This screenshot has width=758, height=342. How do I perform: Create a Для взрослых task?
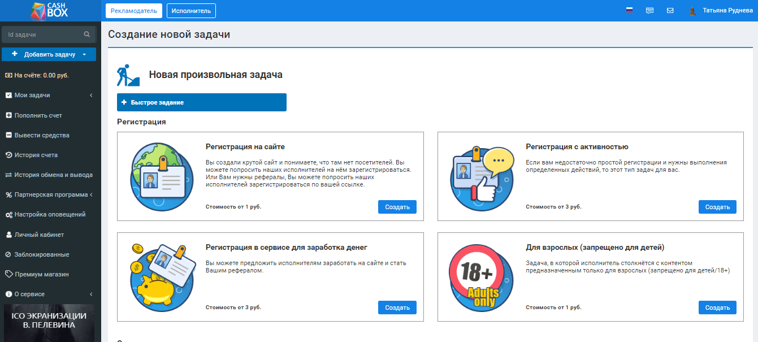(717, 307)
